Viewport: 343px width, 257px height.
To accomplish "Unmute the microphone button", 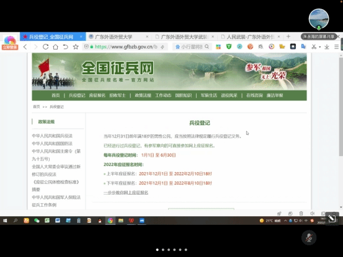I will (309, 238).
